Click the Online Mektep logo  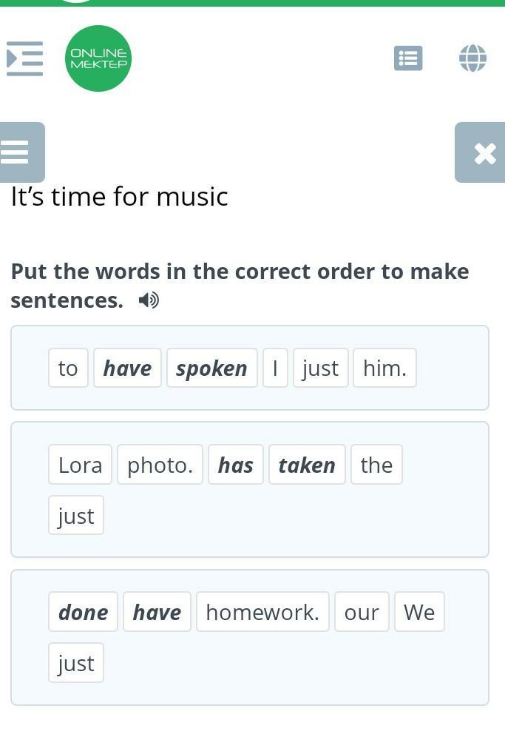coord(98,58)
